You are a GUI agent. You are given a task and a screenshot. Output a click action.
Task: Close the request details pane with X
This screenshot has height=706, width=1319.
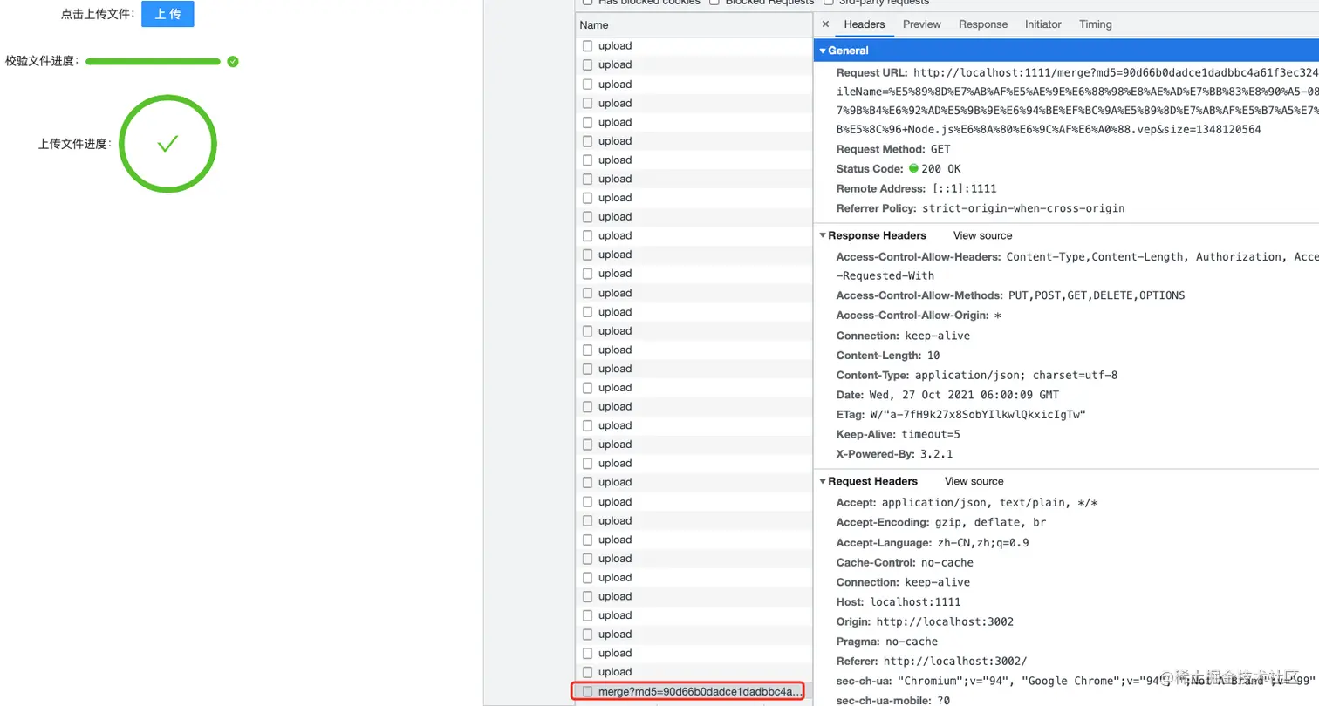[826, 24]
